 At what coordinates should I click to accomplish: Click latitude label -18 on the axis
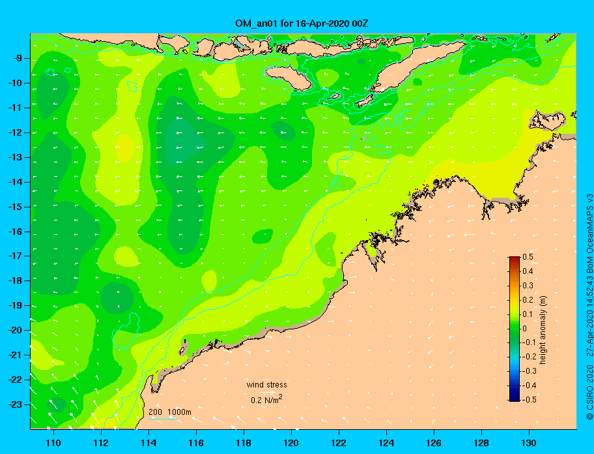point(16,280)
